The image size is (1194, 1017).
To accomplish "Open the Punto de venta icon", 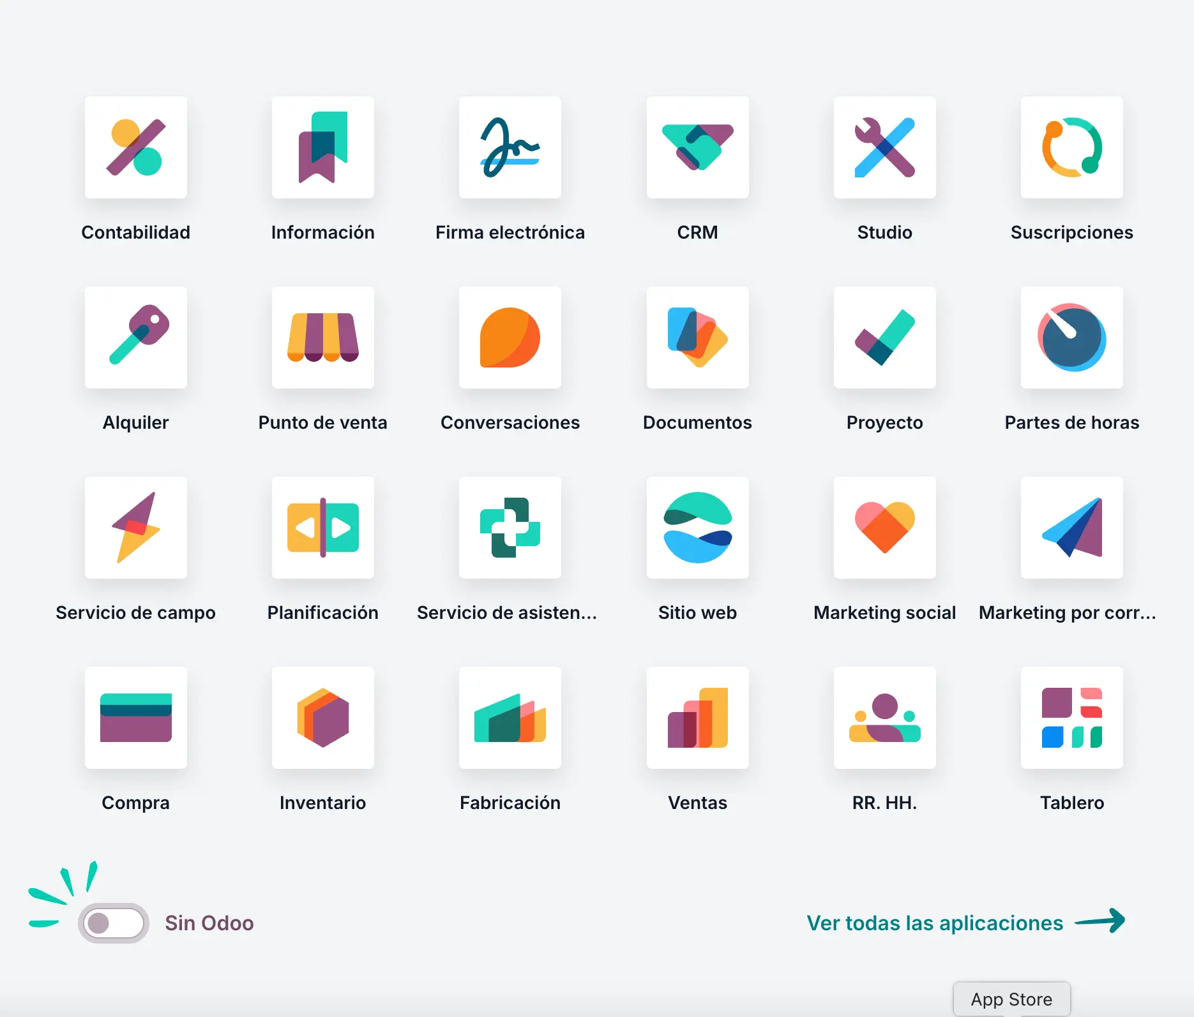I will [x=323, y=338].
